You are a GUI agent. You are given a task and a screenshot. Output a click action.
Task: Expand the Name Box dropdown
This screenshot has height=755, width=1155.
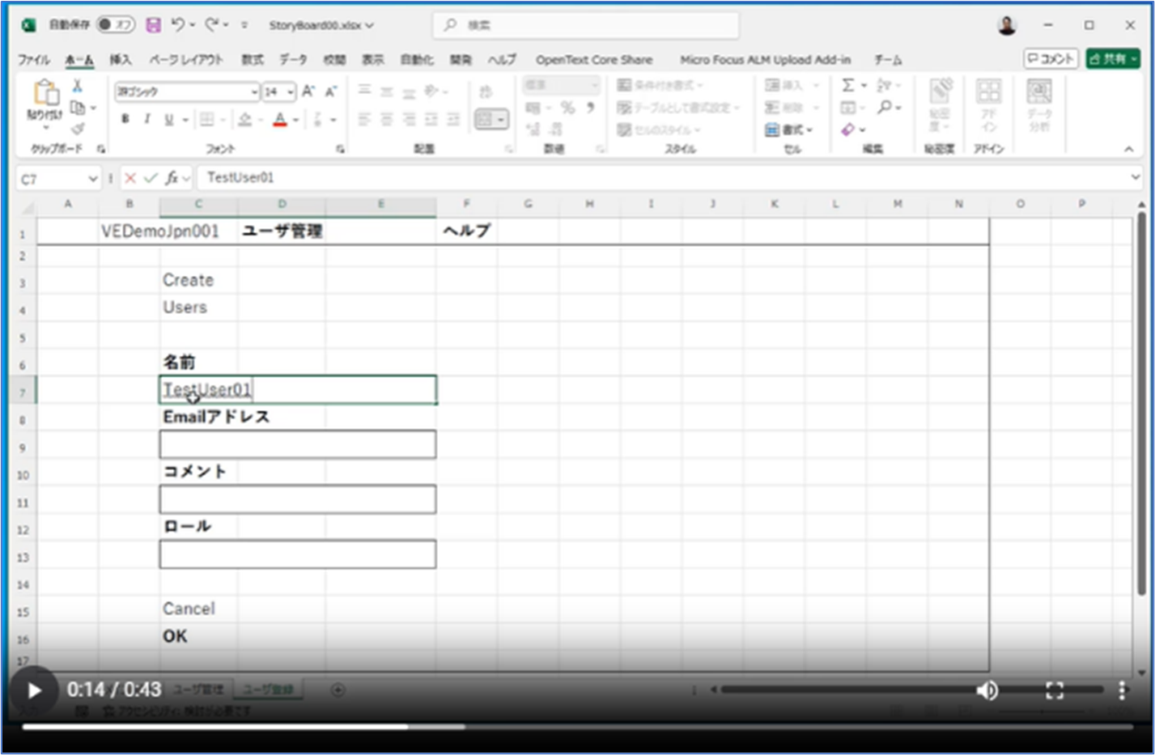92,179
